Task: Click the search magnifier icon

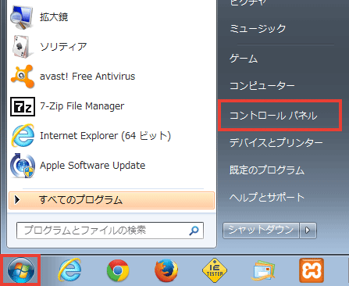Action: [194, 231]
